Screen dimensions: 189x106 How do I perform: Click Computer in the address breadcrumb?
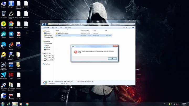click(x=55, y=24)
